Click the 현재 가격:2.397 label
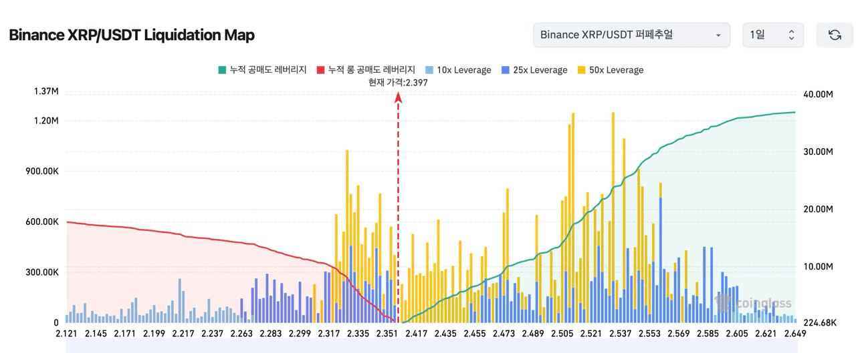 [x=398, y=83]
